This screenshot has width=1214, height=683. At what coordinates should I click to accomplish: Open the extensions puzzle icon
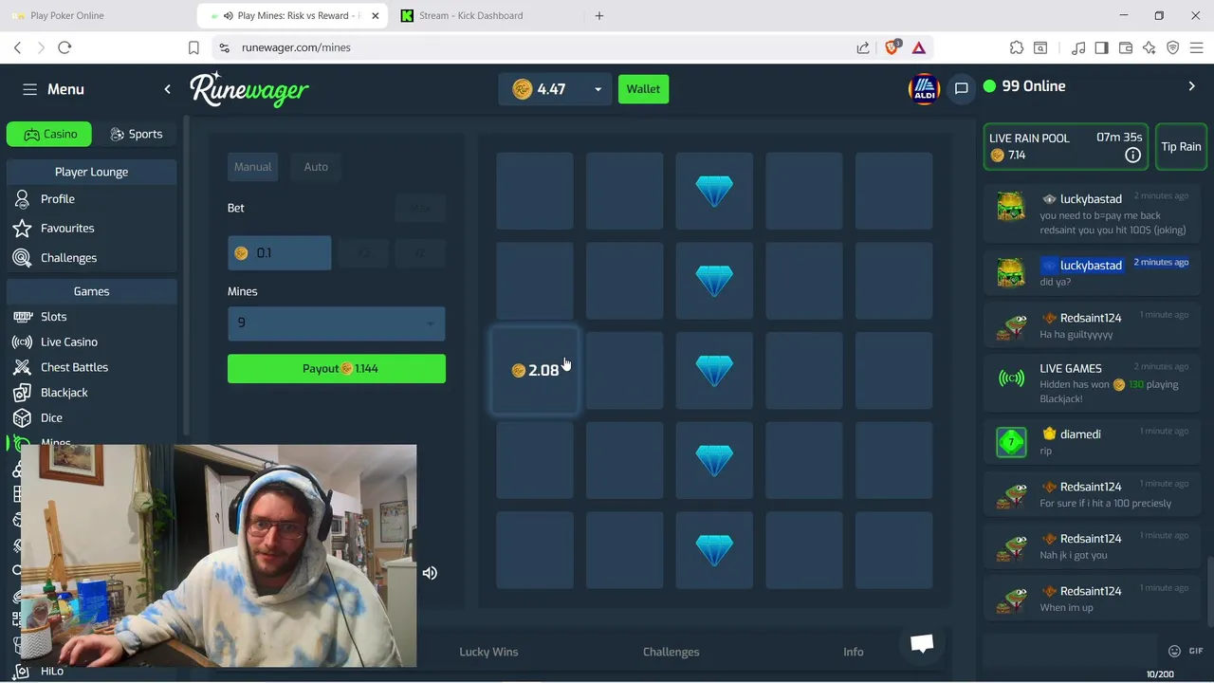(1017, 47)
